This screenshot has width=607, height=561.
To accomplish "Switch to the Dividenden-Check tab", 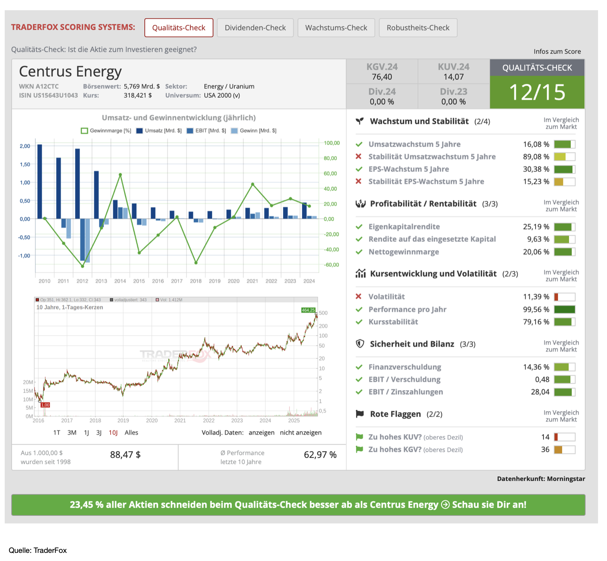I will pyautogui.click(x=255, y=28).
